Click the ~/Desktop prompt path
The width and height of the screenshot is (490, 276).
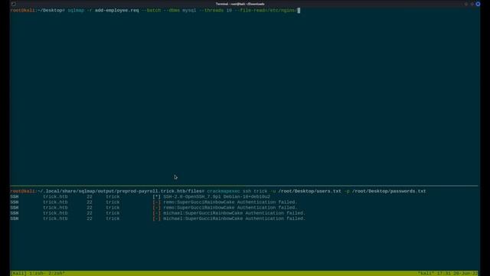(x=51, y=10)
